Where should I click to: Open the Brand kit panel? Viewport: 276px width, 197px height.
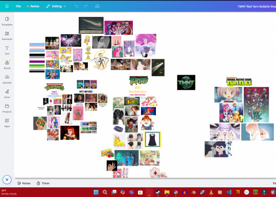[7, 64]
